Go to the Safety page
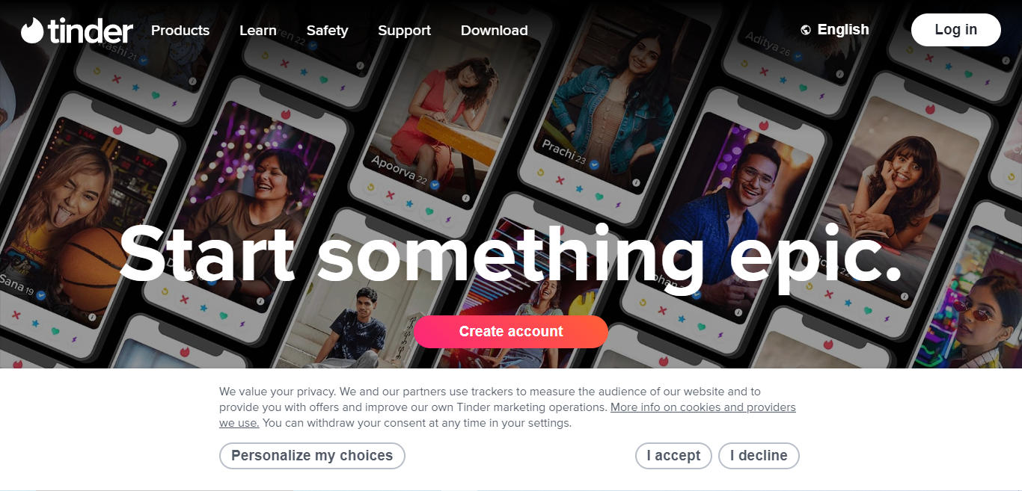Image resolution: width=1022 pixels, height=491 pixels. [x=327, y=31]
